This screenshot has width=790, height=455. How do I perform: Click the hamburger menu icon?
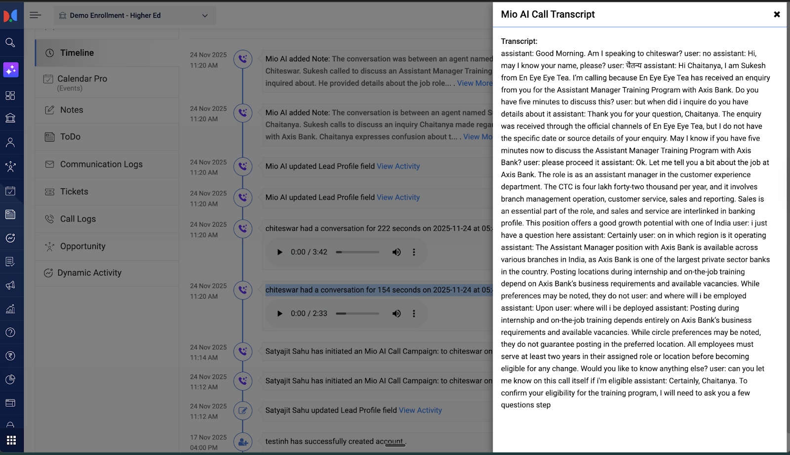point(35,15)
